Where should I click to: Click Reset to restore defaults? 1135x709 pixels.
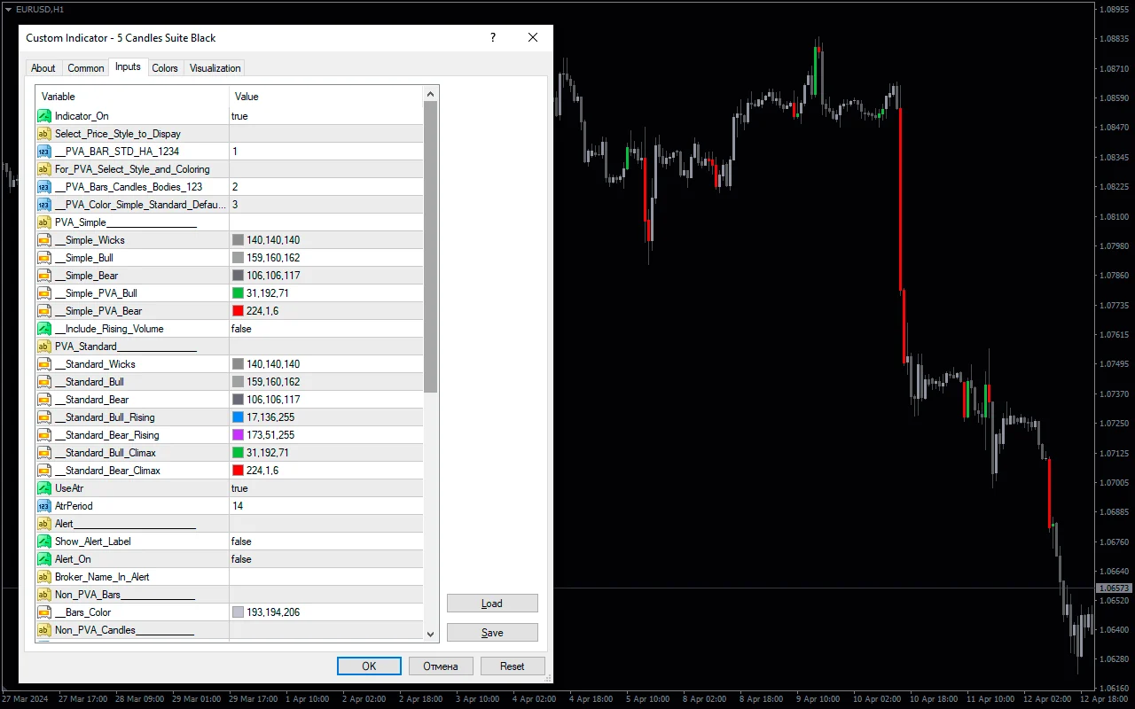(513, 666)
